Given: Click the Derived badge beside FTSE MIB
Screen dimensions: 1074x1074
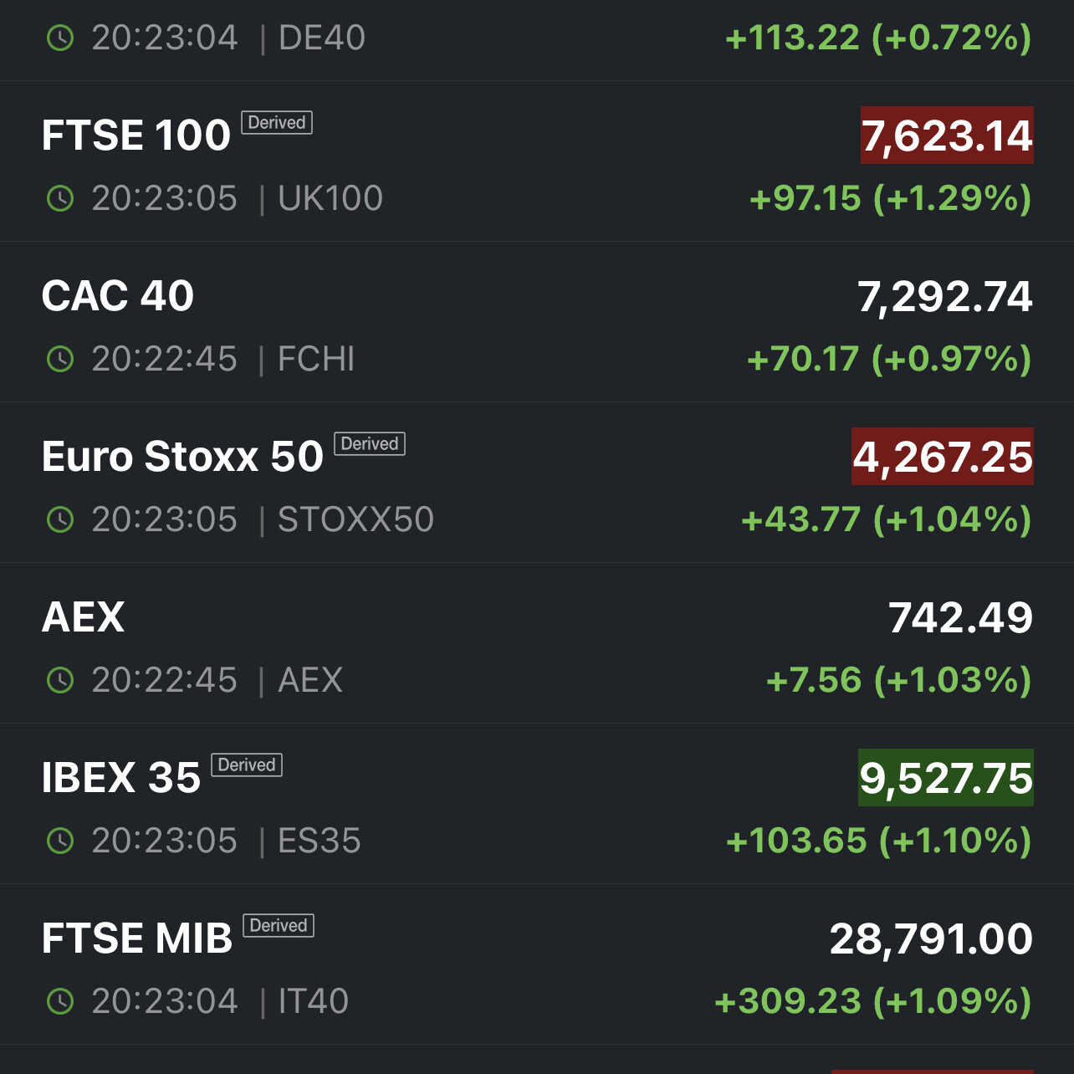Looking at the screenshot, I should coord(279,925).
